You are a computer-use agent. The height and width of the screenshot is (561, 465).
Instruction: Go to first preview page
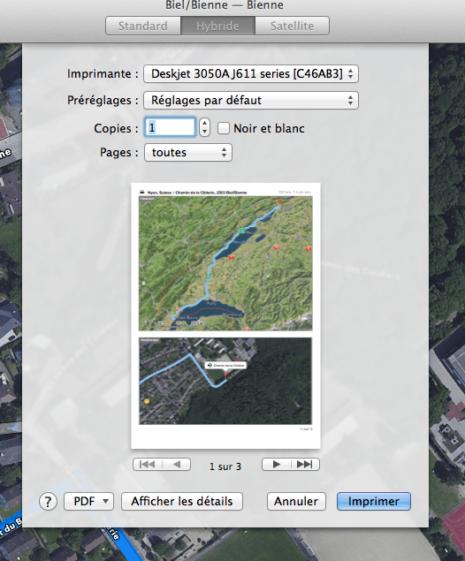coord(147,465)
